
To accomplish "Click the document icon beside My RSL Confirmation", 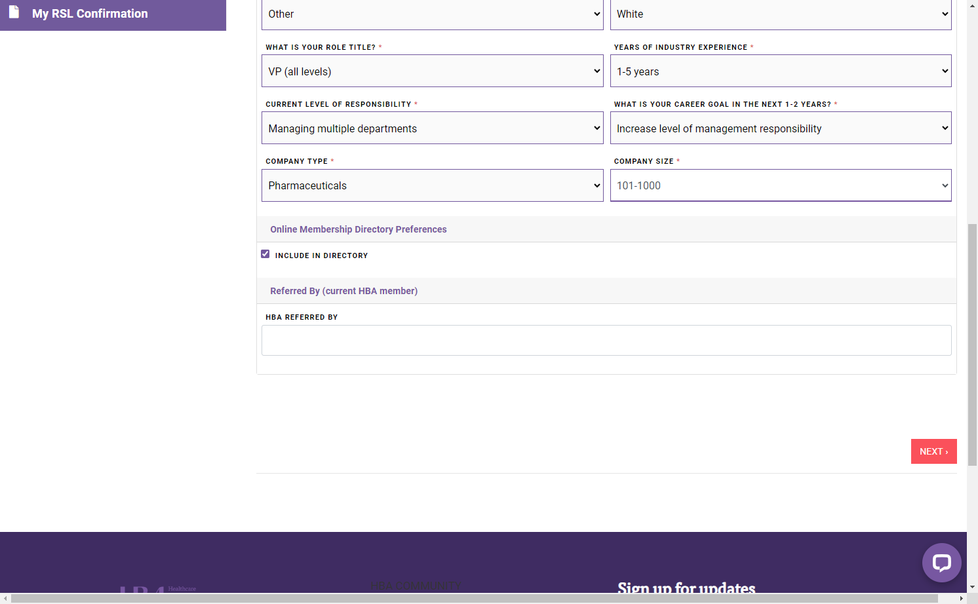I will 14,12.
